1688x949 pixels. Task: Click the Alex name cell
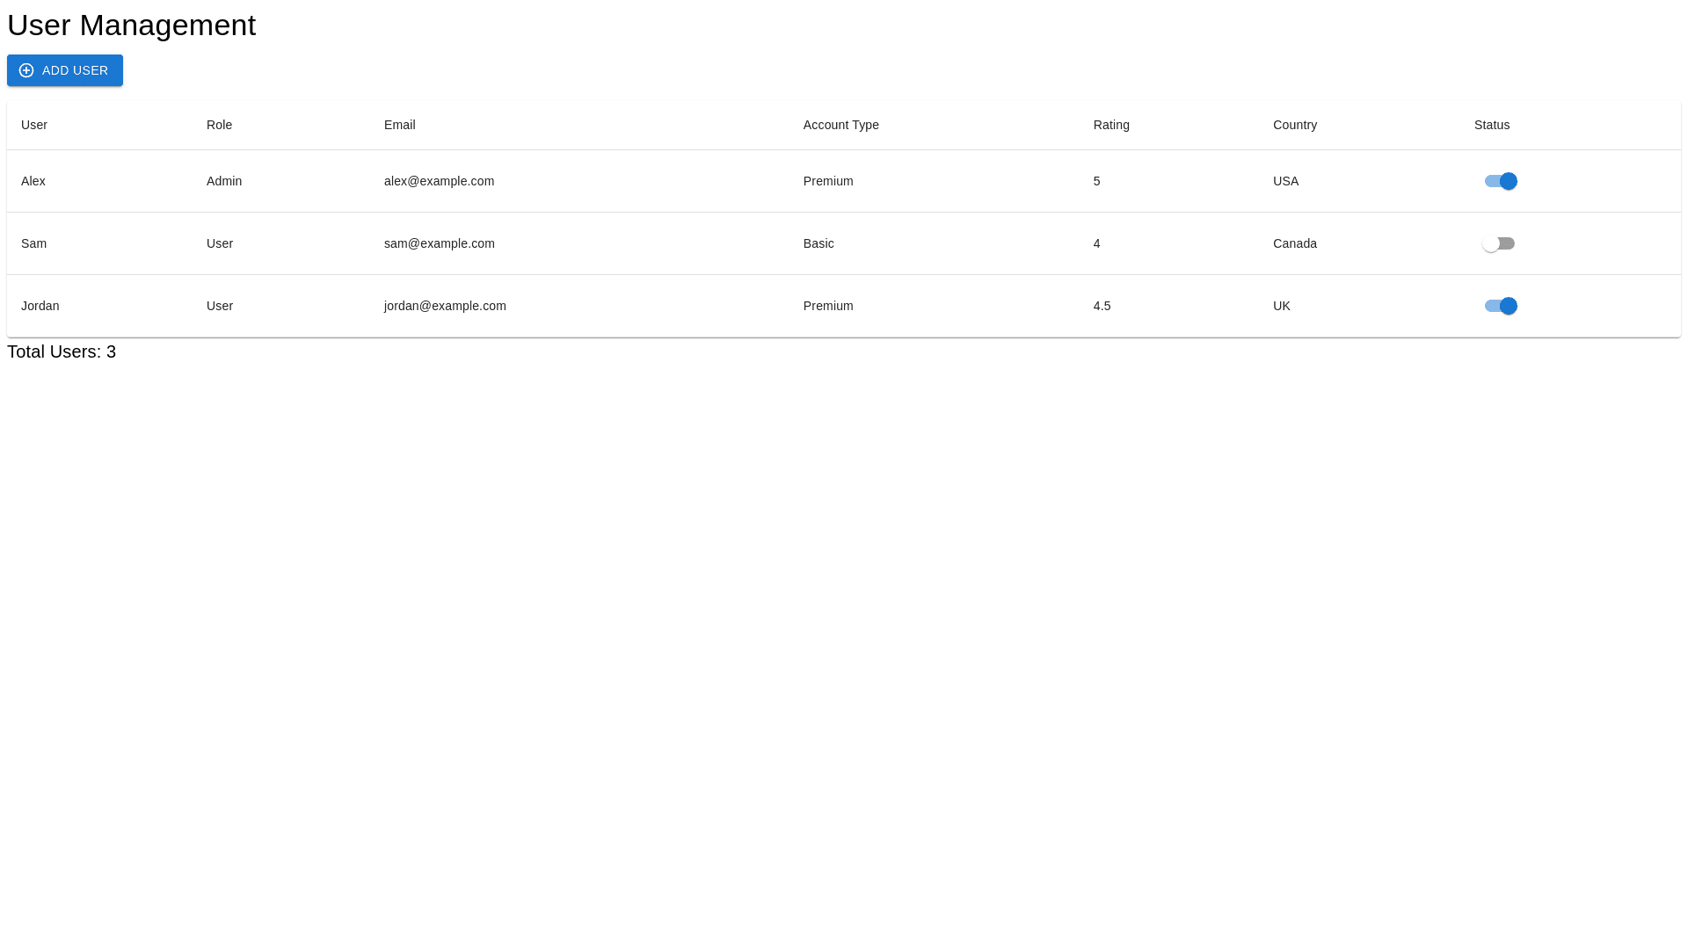click(33, 181)
